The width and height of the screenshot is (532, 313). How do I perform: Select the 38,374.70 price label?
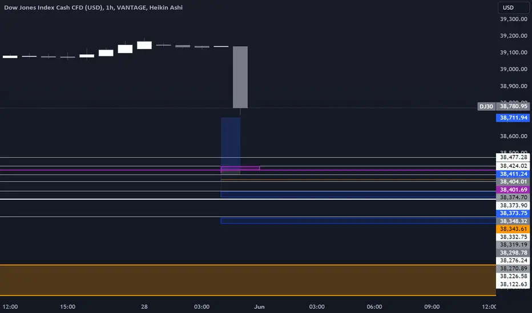tap(513, 197)
